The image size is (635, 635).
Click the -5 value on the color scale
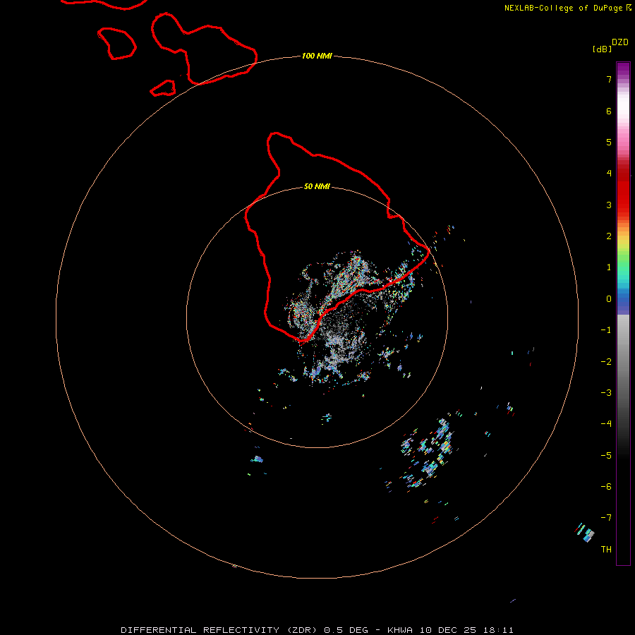tap(606, 456)
